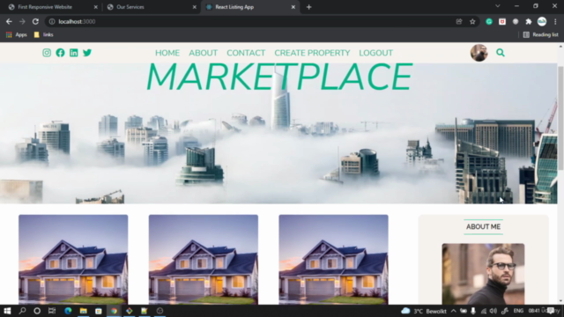Reload the current page
This screenshot has width=564, height=317.
click(35, 21)
